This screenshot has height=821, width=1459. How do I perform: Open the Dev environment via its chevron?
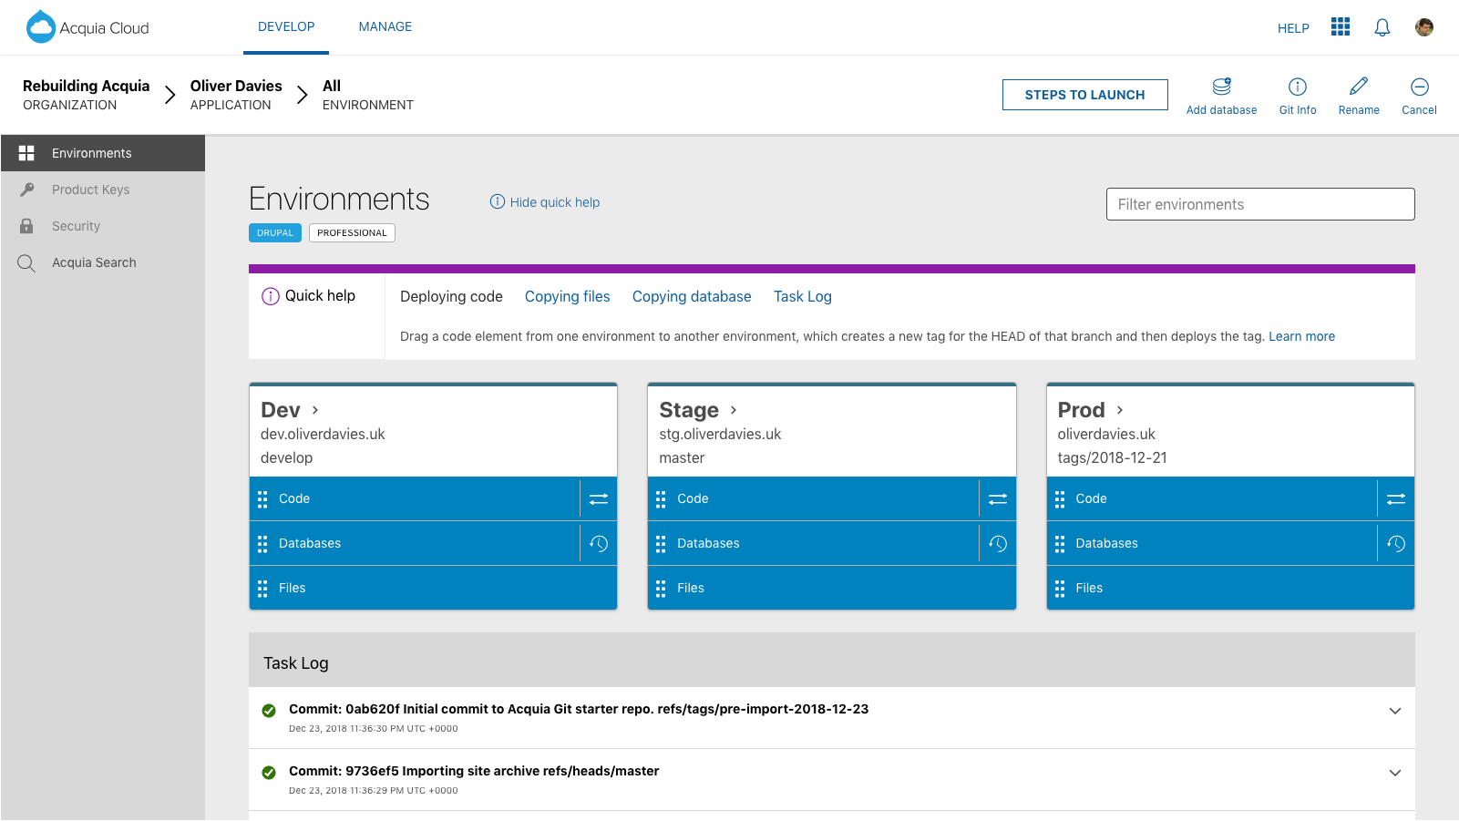tap(315, 410)
